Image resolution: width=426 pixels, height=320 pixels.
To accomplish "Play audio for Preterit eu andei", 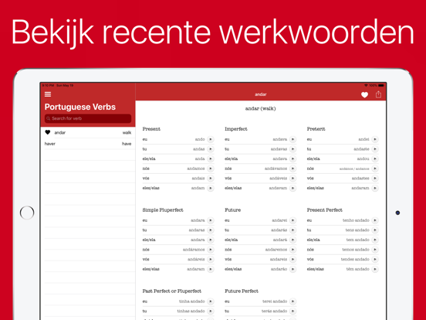I will [375, 139].
